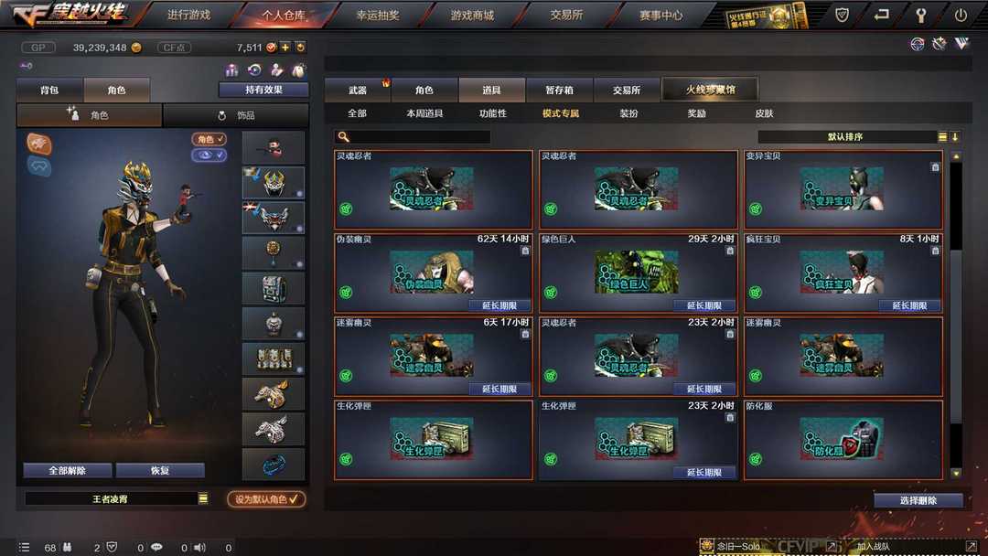Check 设为默认角色 option
The height and width of the screenshot is (556, 988).
click(266, 498)
